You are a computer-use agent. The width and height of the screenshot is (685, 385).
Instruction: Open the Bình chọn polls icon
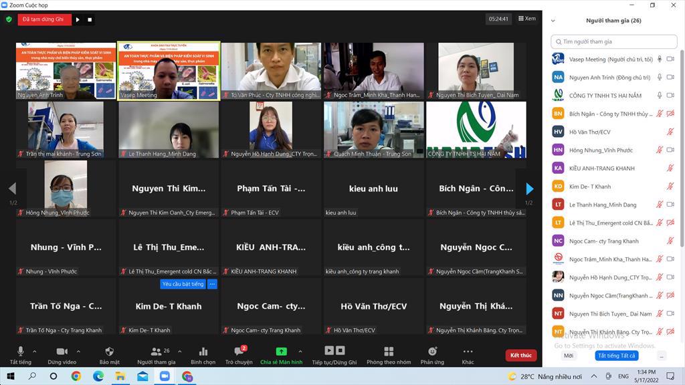click(203, 352)
